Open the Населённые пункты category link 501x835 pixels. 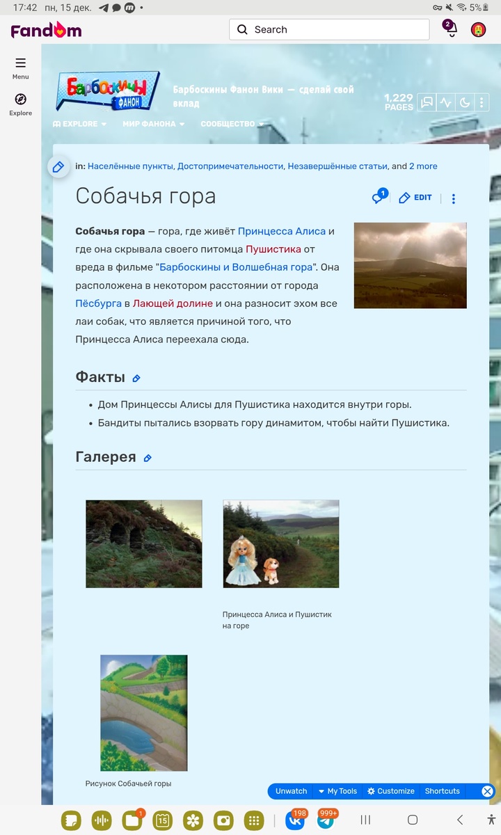click(130, 166)
